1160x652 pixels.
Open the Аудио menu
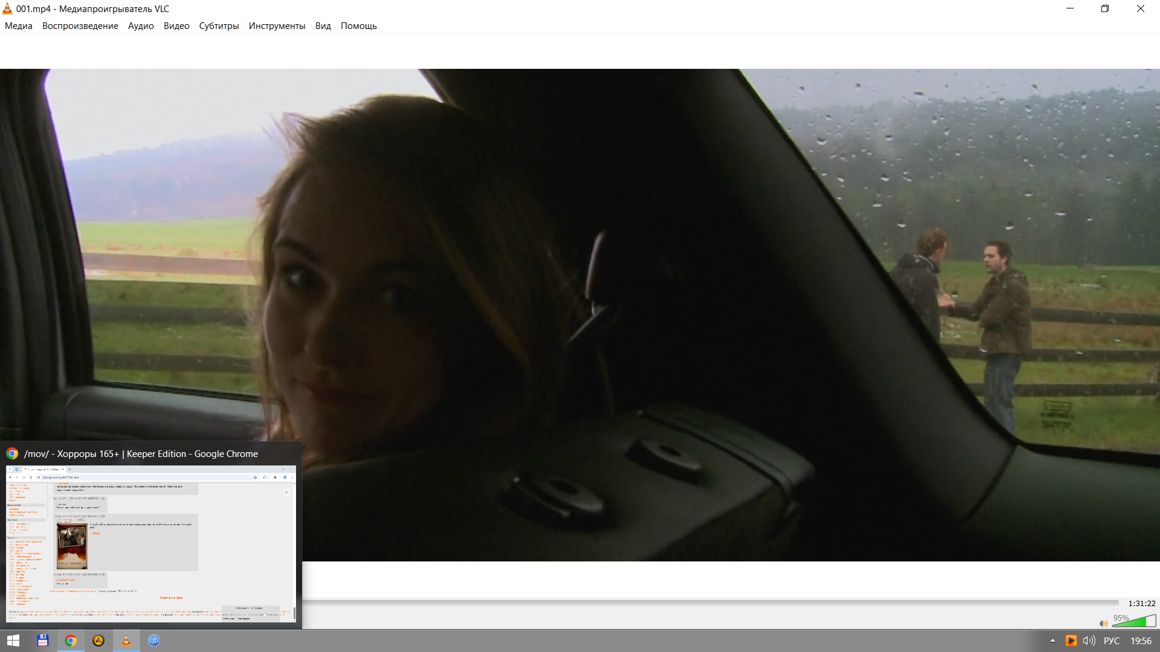141,26
